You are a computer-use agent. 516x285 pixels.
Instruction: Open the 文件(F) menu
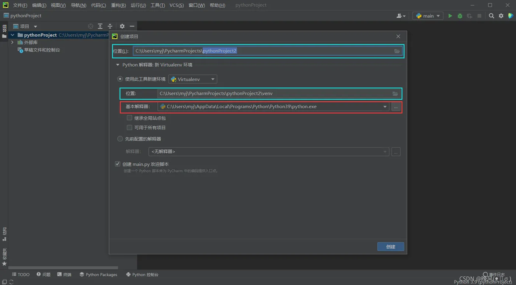[x=20, y=5]
